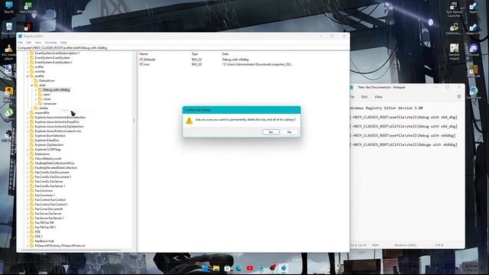Open View menu in Notepad window
This screenshot has width=489, height=275.
pyautogui.click(x=378, y=97)
